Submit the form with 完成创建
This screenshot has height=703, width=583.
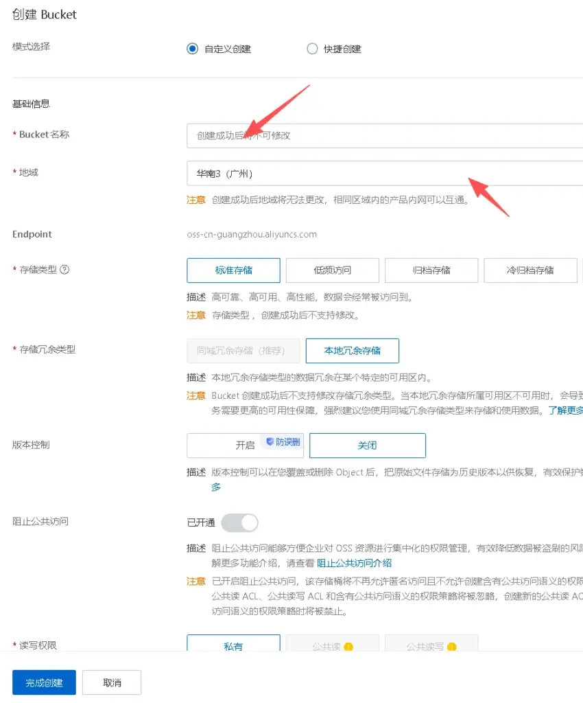click(x=43, y=682)
